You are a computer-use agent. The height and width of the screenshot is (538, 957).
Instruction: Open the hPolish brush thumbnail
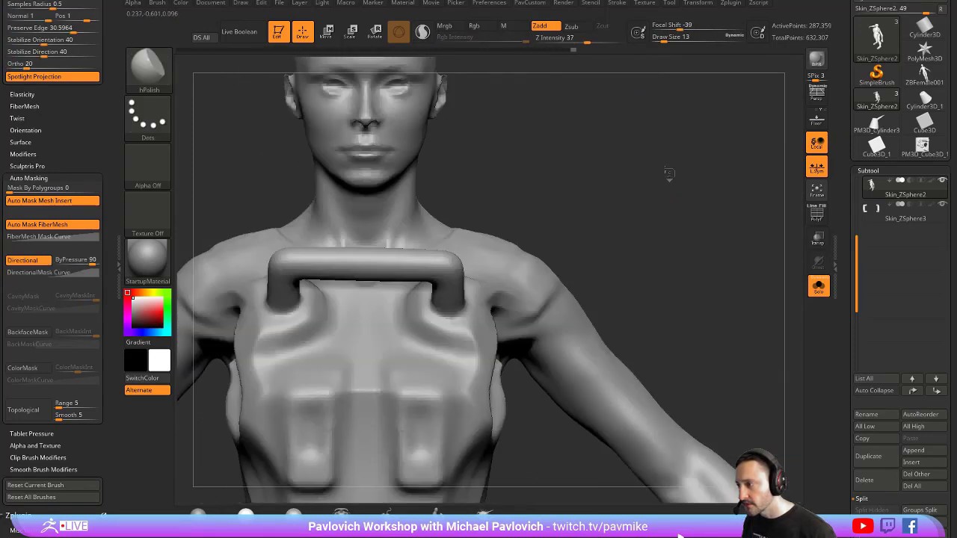tap(148, 71)
